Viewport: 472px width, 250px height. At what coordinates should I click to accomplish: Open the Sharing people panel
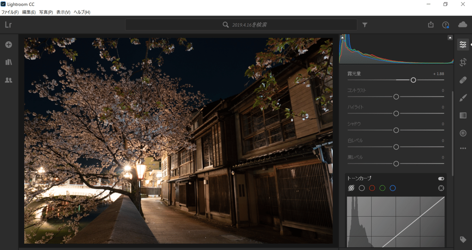[8, 80]
